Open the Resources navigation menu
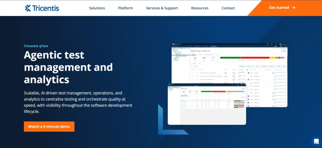The height and width of the screenshot is (148, 322). [x=200, y=8]
